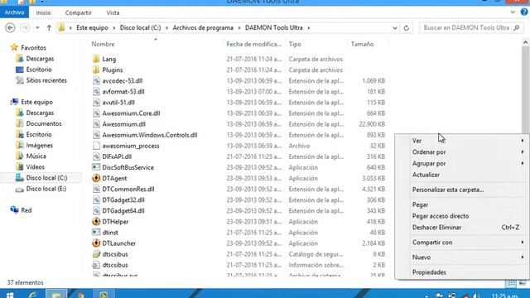530x298 pixels.
Task: Expand the Ordenar por submenu
Action: [462, 152]
